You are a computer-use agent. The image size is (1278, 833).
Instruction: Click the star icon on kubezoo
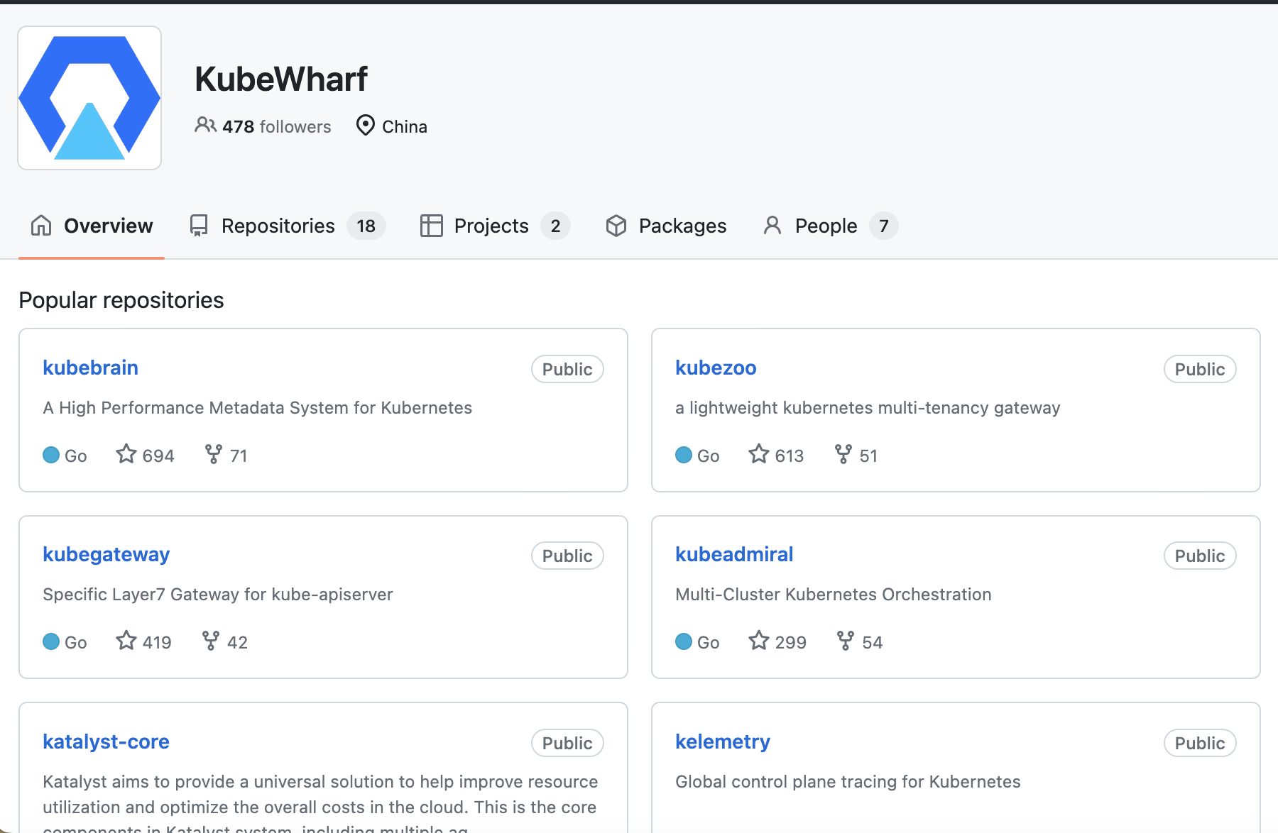pos(759,454)
